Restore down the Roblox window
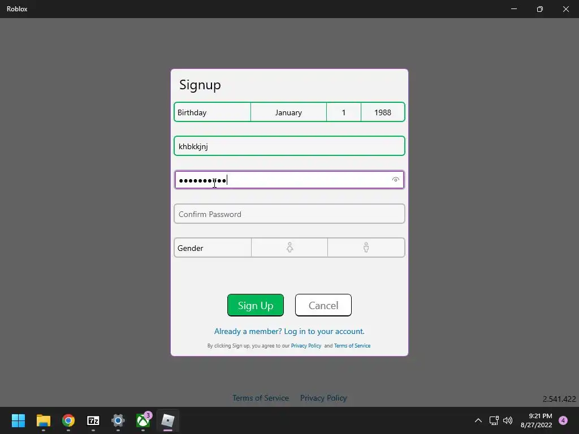Screen dimensions: 579x434 pos(540,9)
